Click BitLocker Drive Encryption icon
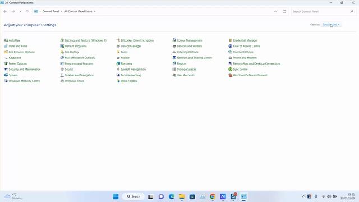The height and width of the screenshot is (202, 359). [x=118, y=40]
